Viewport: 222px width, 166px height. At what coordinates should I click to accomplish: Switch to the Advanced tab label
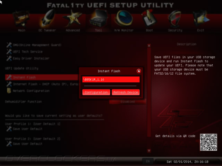tap(73, 30)
